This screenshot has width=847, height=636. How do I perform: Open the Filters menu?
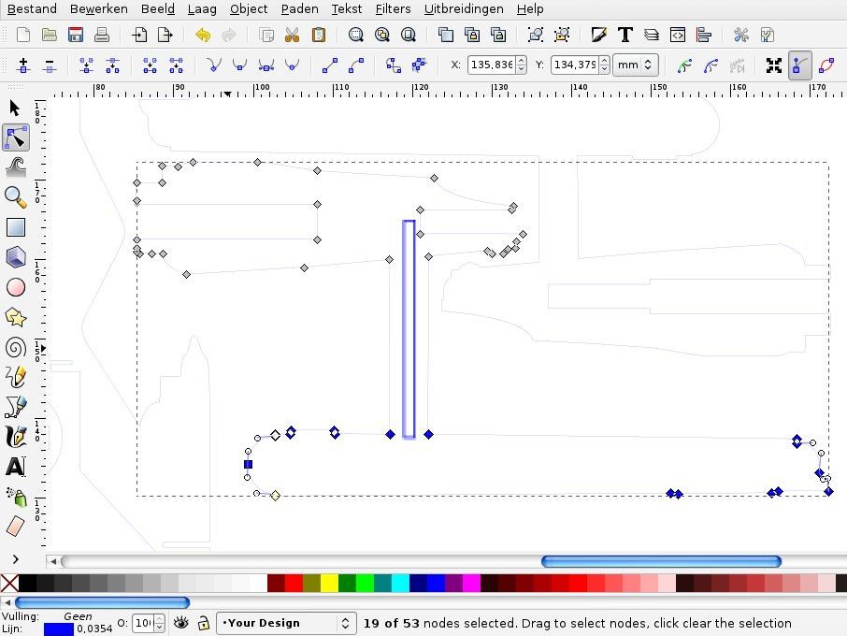(x=393, y=9)
